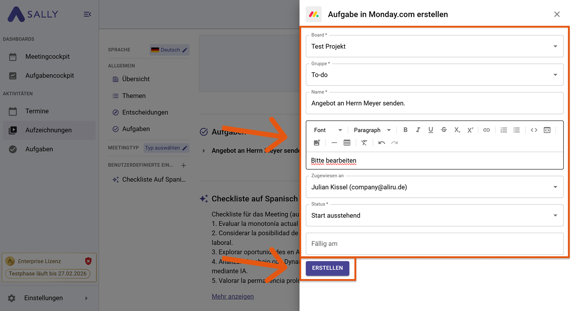Click the undo arrow in editor toolbar
The image size is (571, 311).
(x=381, y=143)
